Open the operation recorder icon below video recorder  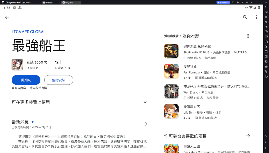(266, 57)
